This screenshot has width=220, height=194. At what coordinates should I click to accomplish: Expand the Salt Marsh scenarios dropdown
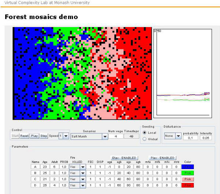pyautogui.click(x=105, y=136)
